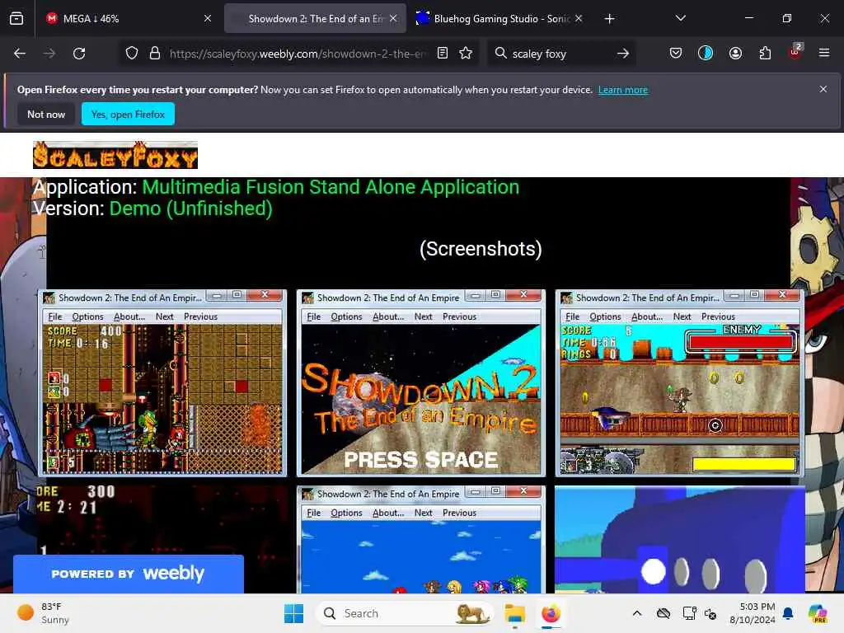Open the notification bell icon

tap(788, 613)
